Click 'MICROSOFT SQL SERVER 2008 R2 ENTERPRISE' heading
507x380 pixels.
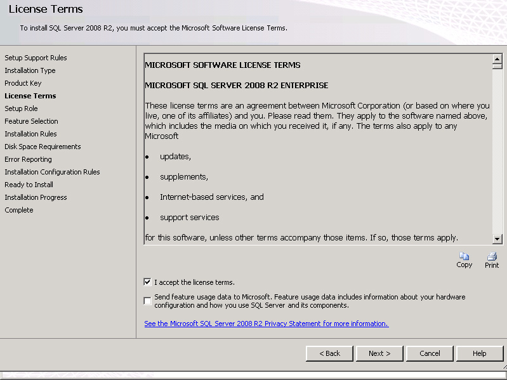(236, 86)
